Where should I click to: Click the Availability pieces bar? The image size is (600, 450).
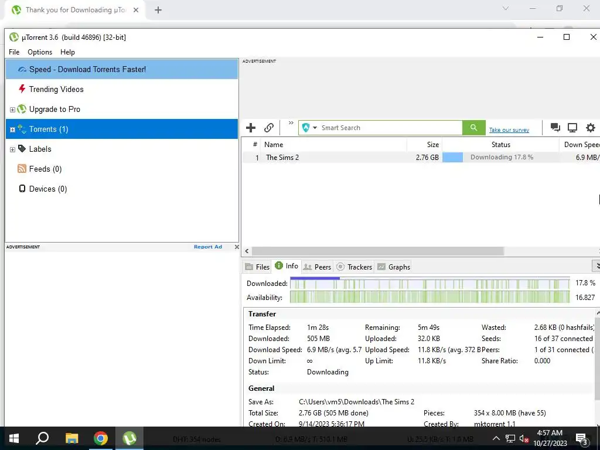[x=429, y=297]
